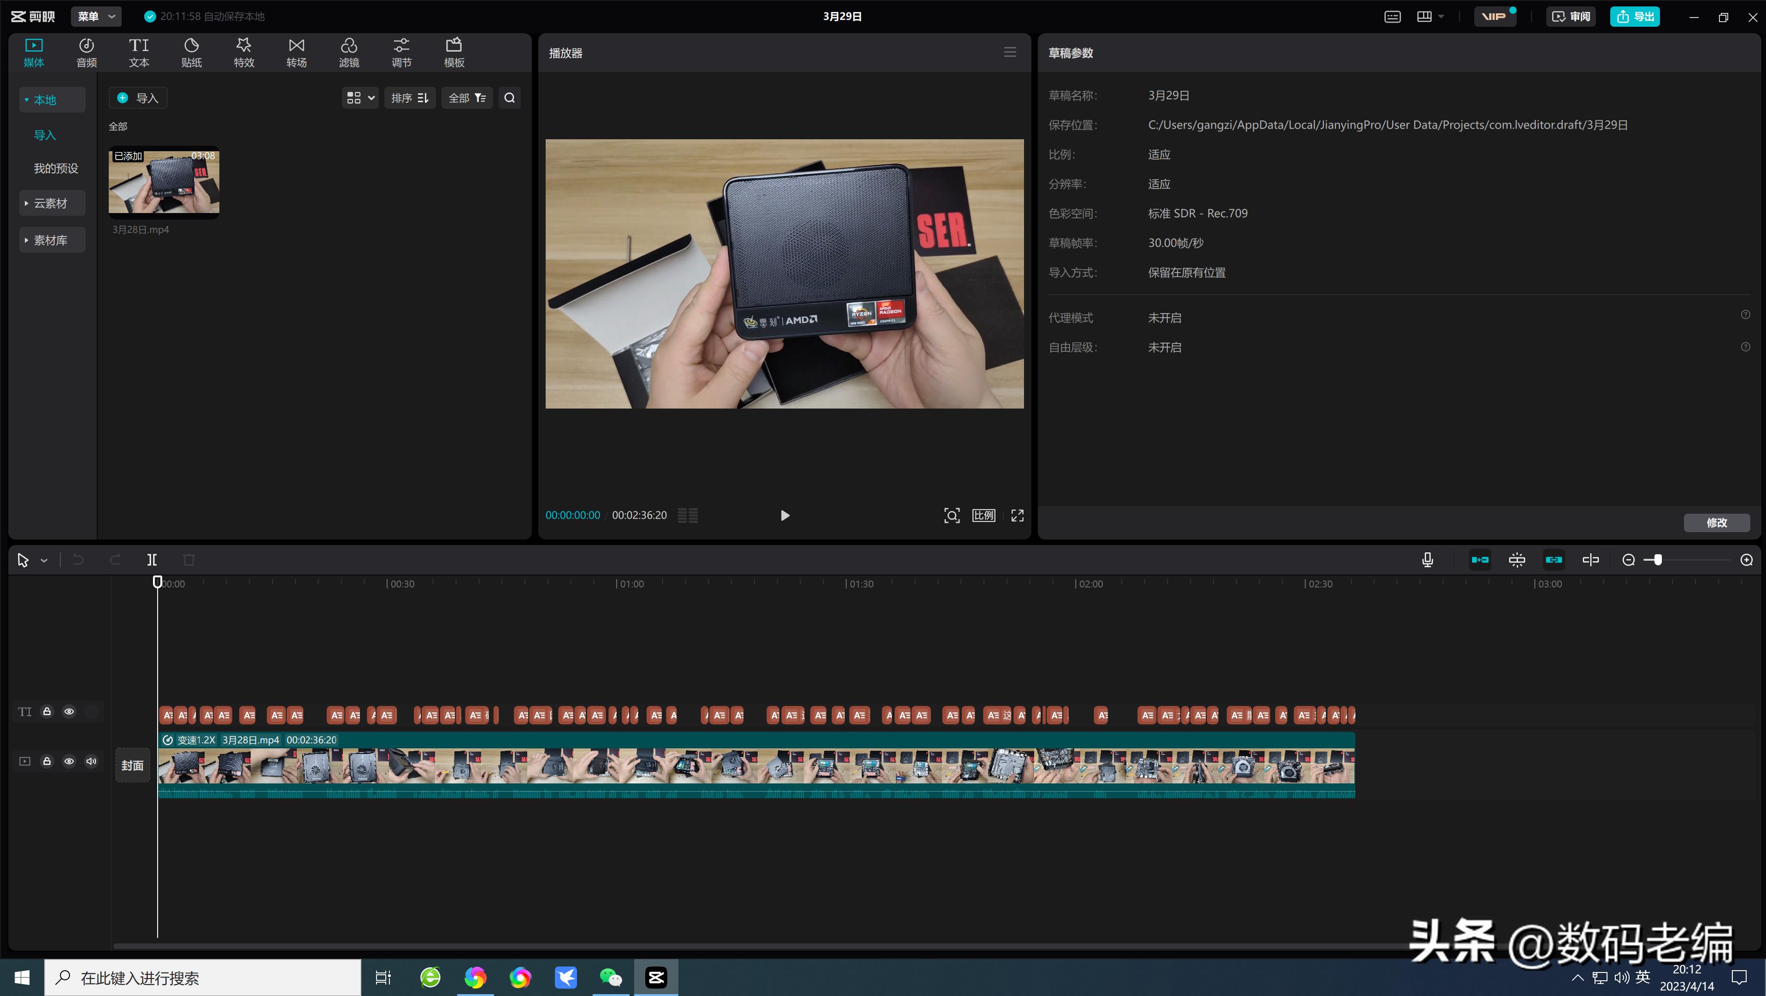Viewport: 1766px width, 996px height.
Task: Click the keyboard shortcuts icon
Action: pos(1392,17)
